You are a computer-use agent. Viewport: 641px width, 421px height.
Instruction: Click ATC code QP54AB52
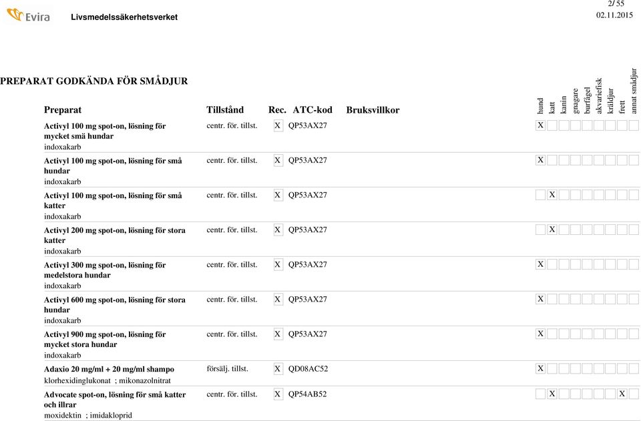click(x=308, y=394)
